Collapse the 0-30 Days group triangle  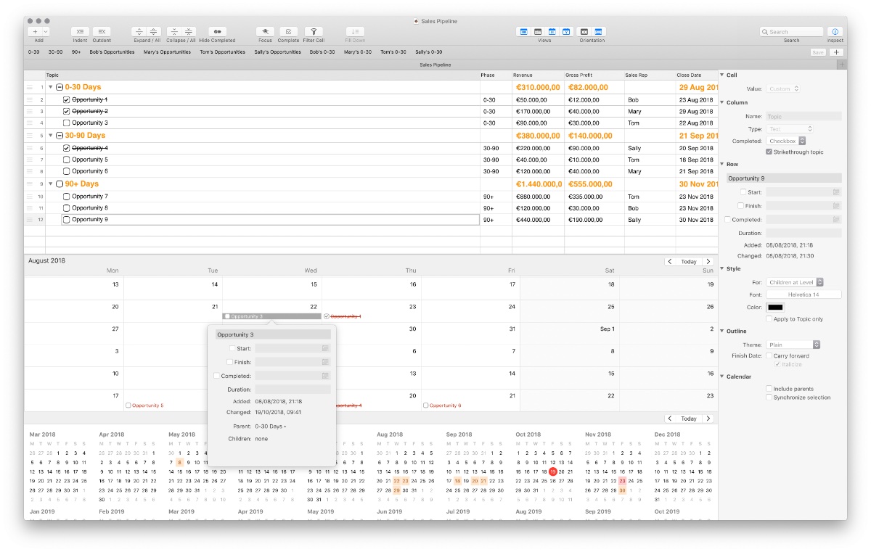[x=50, y=87]
